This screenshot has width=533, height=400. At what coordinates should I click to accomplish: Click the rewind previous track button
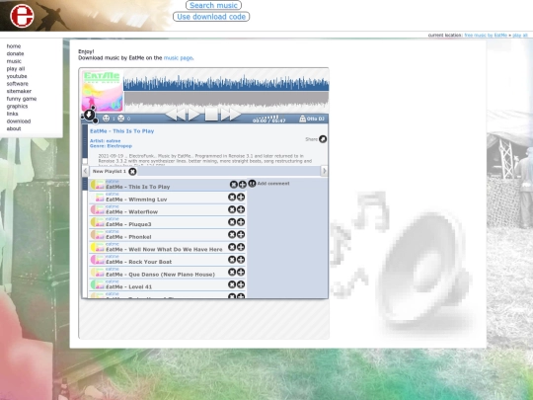coord(176,115)
